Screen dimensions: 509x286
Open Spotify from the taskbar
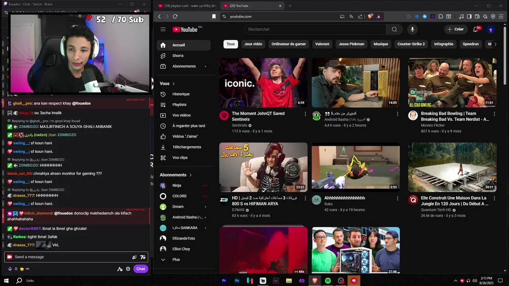[328, 280]
